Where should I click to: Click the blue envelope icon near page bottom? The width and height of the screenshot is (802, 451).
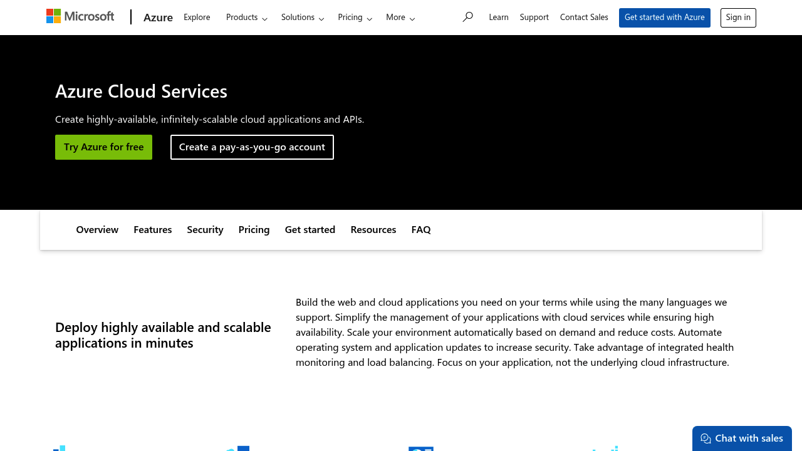421,448
